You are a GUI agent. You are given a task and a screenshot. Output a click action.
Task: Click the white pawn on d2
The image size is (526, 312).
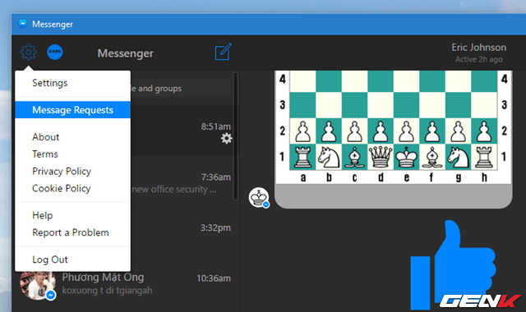[381, 131]
